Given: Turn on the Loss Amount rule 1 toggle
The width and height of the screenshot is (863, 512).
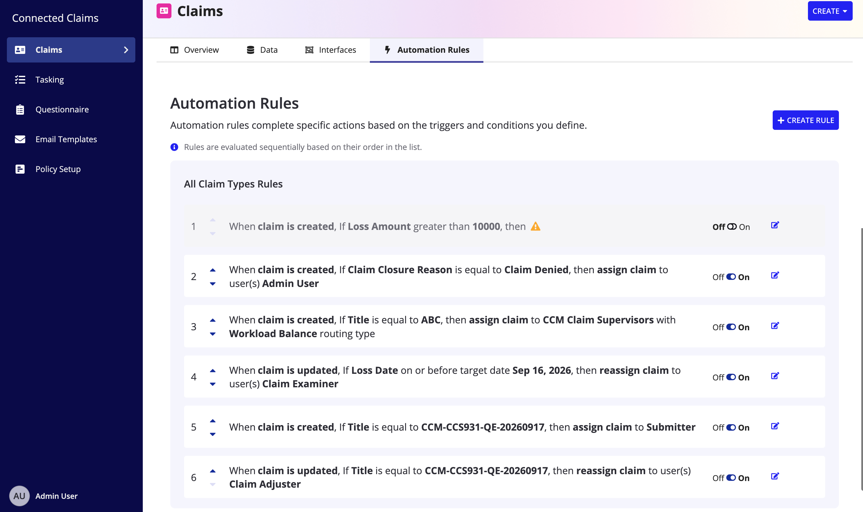Looking at the screenshot, I should [731, 227].
